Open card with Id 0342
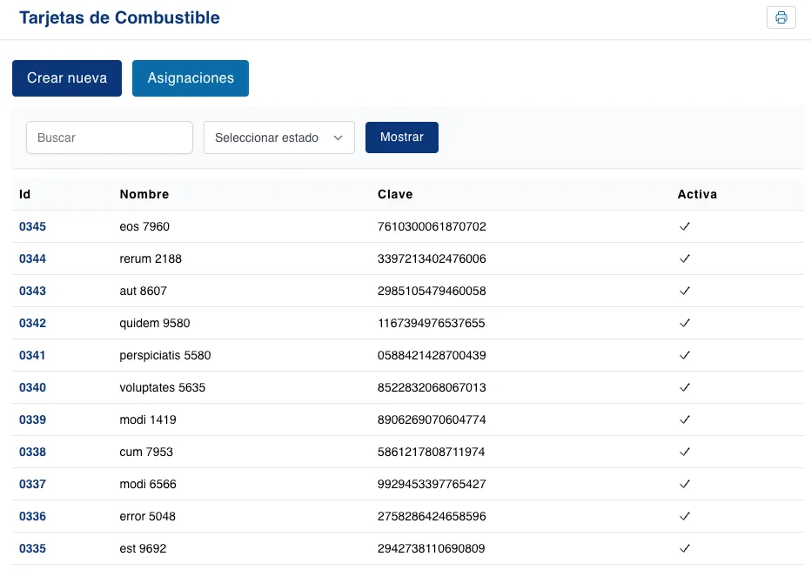 tap(33, 323)
